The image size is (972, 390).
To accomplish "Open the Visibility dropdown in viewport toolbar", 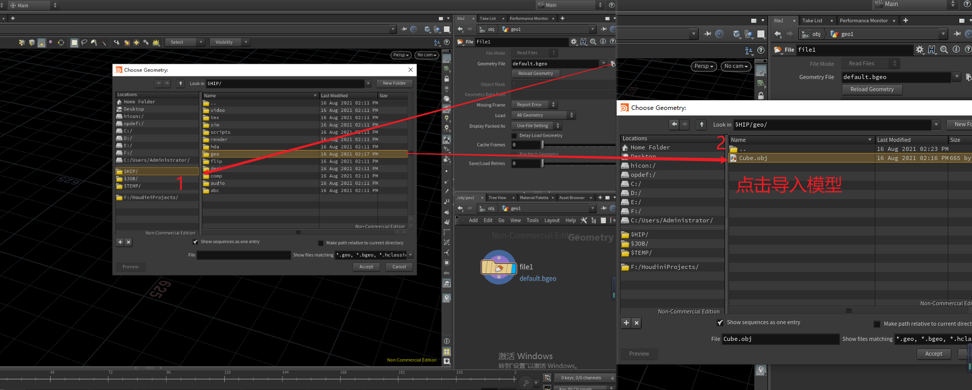I will coord(230,43).
